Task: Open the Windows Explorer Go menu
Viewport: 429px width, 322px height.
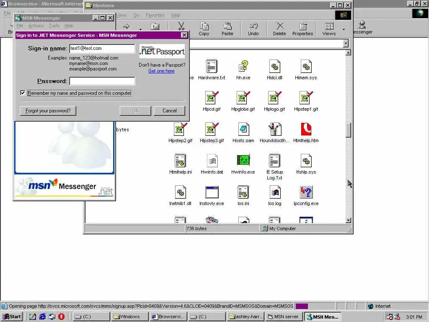Action: (x=136, y=15)
